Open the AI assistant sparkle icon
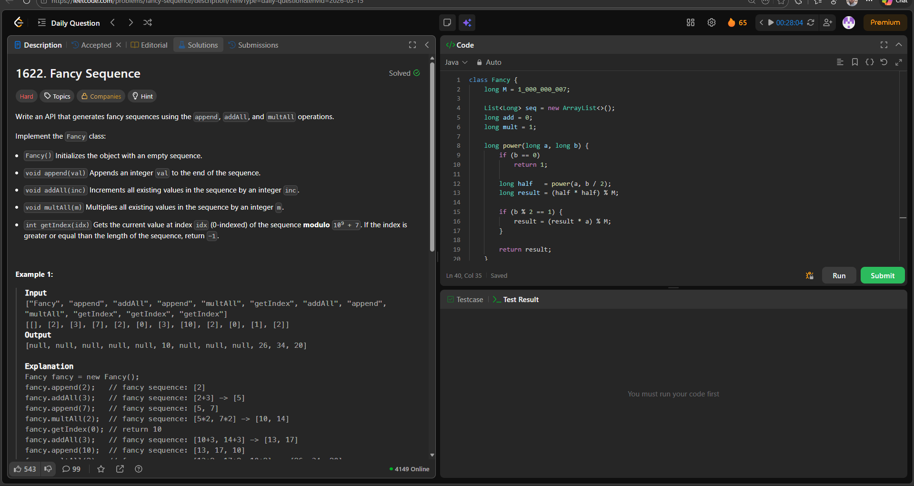 [x=467, y=22]
